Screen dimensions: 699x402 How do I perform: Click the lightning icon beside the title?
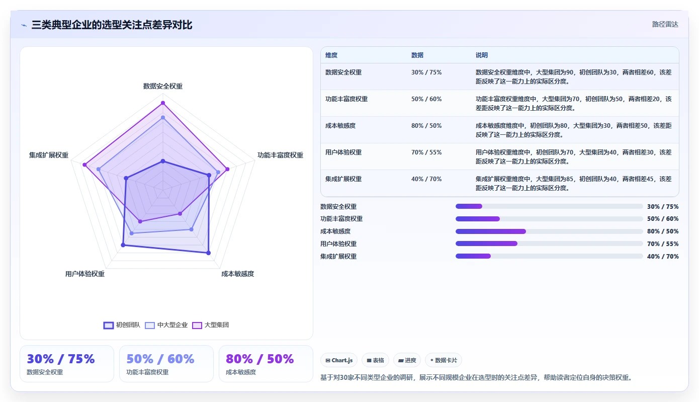coord(24,25)
